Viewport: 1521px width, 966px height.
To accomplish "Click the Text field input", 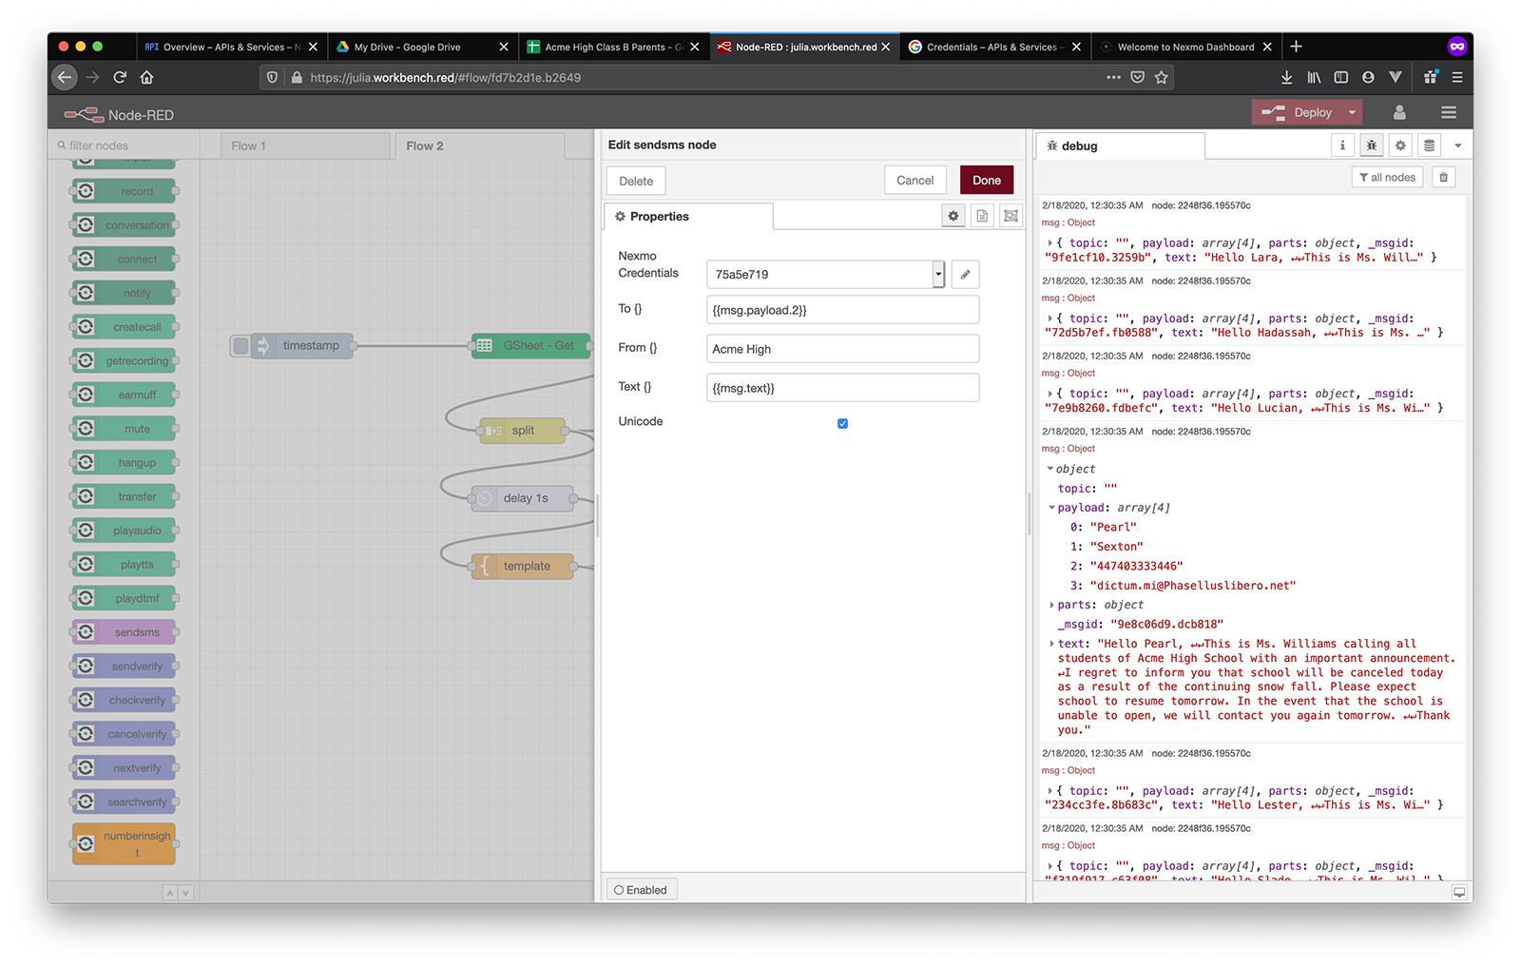I will pyautogui.click(x=842, y=388).
